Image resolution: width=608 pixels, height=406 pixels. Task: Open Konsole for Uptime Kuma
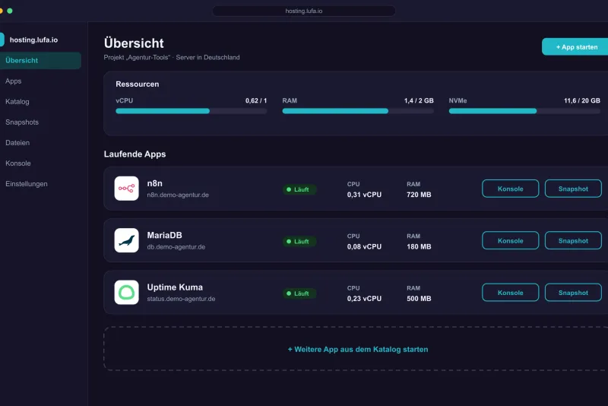510,293
